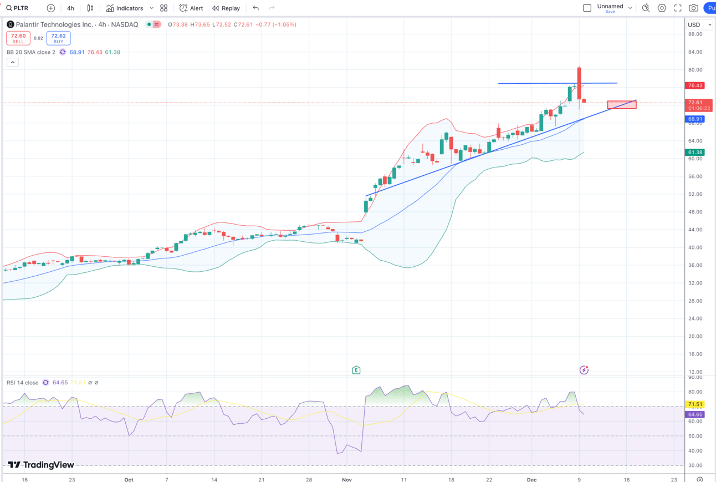Take a chart snapshot with the camera
This screenshot has width=716, height=482.
(694, 8)
